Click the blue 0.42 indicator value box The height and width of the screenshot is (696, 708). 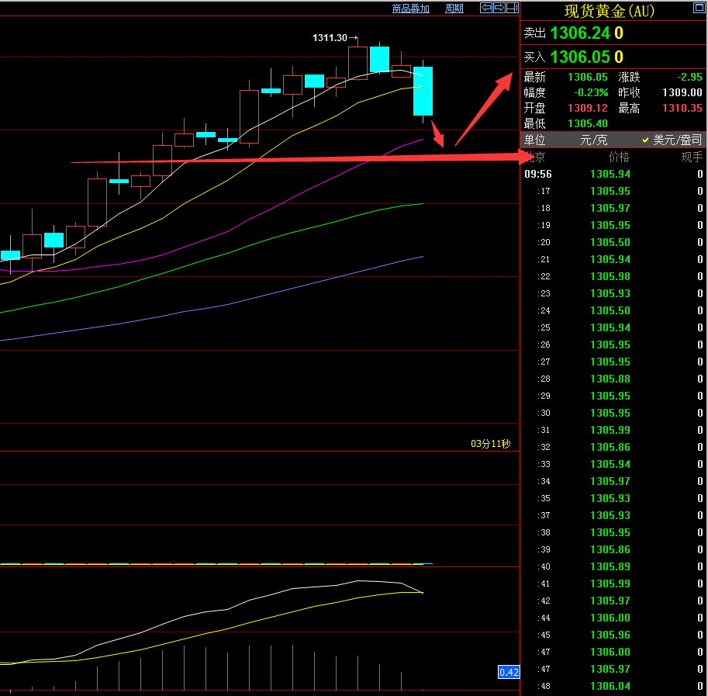tap(509, 672)
